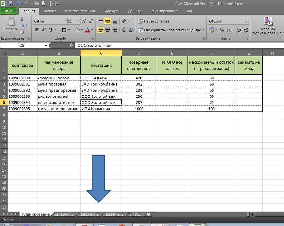Image resolution: width=284 pixels, height=226 pixels.
Task: Apply percent style in the Число group
Action: pos(221,30)
